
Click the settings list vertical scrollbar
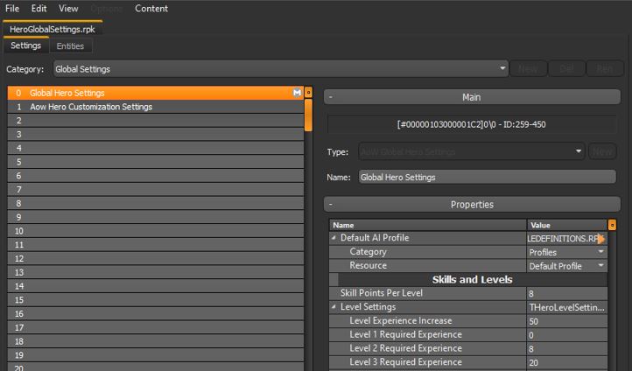tap(308, 114)
